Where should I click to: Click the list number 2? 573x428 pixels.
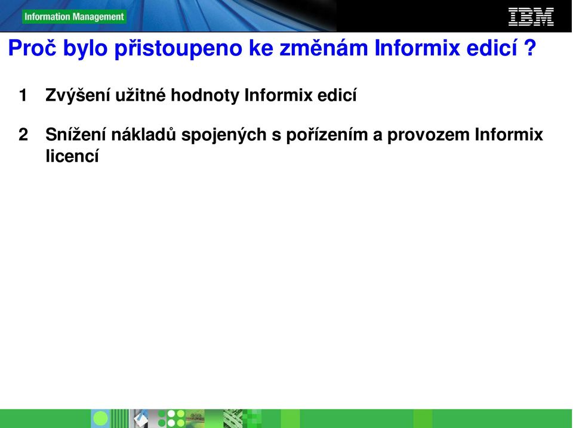click(23, 135)
